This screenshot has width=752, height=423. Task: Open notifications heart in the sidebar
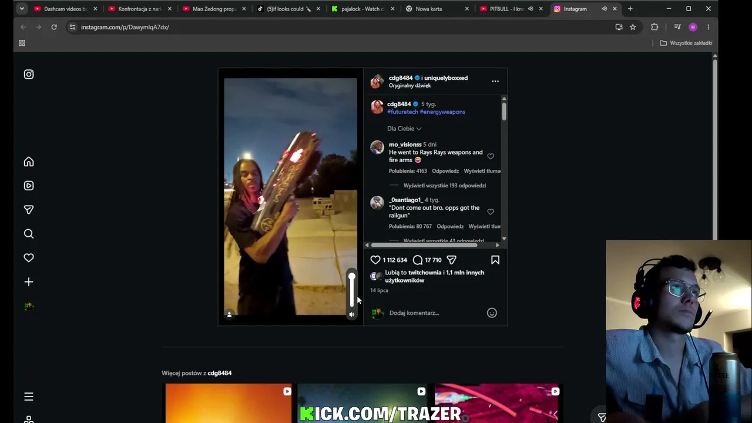click(29, 258)
